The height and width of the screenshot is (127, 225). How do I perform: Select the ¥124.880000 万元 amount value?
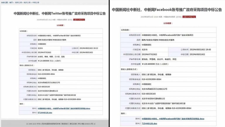[x=49, y=61]
